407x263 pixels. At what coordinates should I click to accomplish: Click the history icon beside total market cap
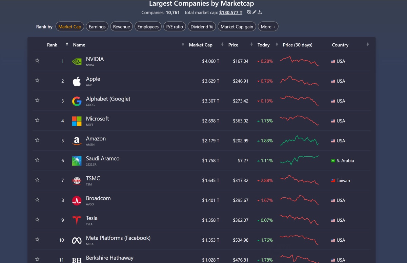(249, 12)
